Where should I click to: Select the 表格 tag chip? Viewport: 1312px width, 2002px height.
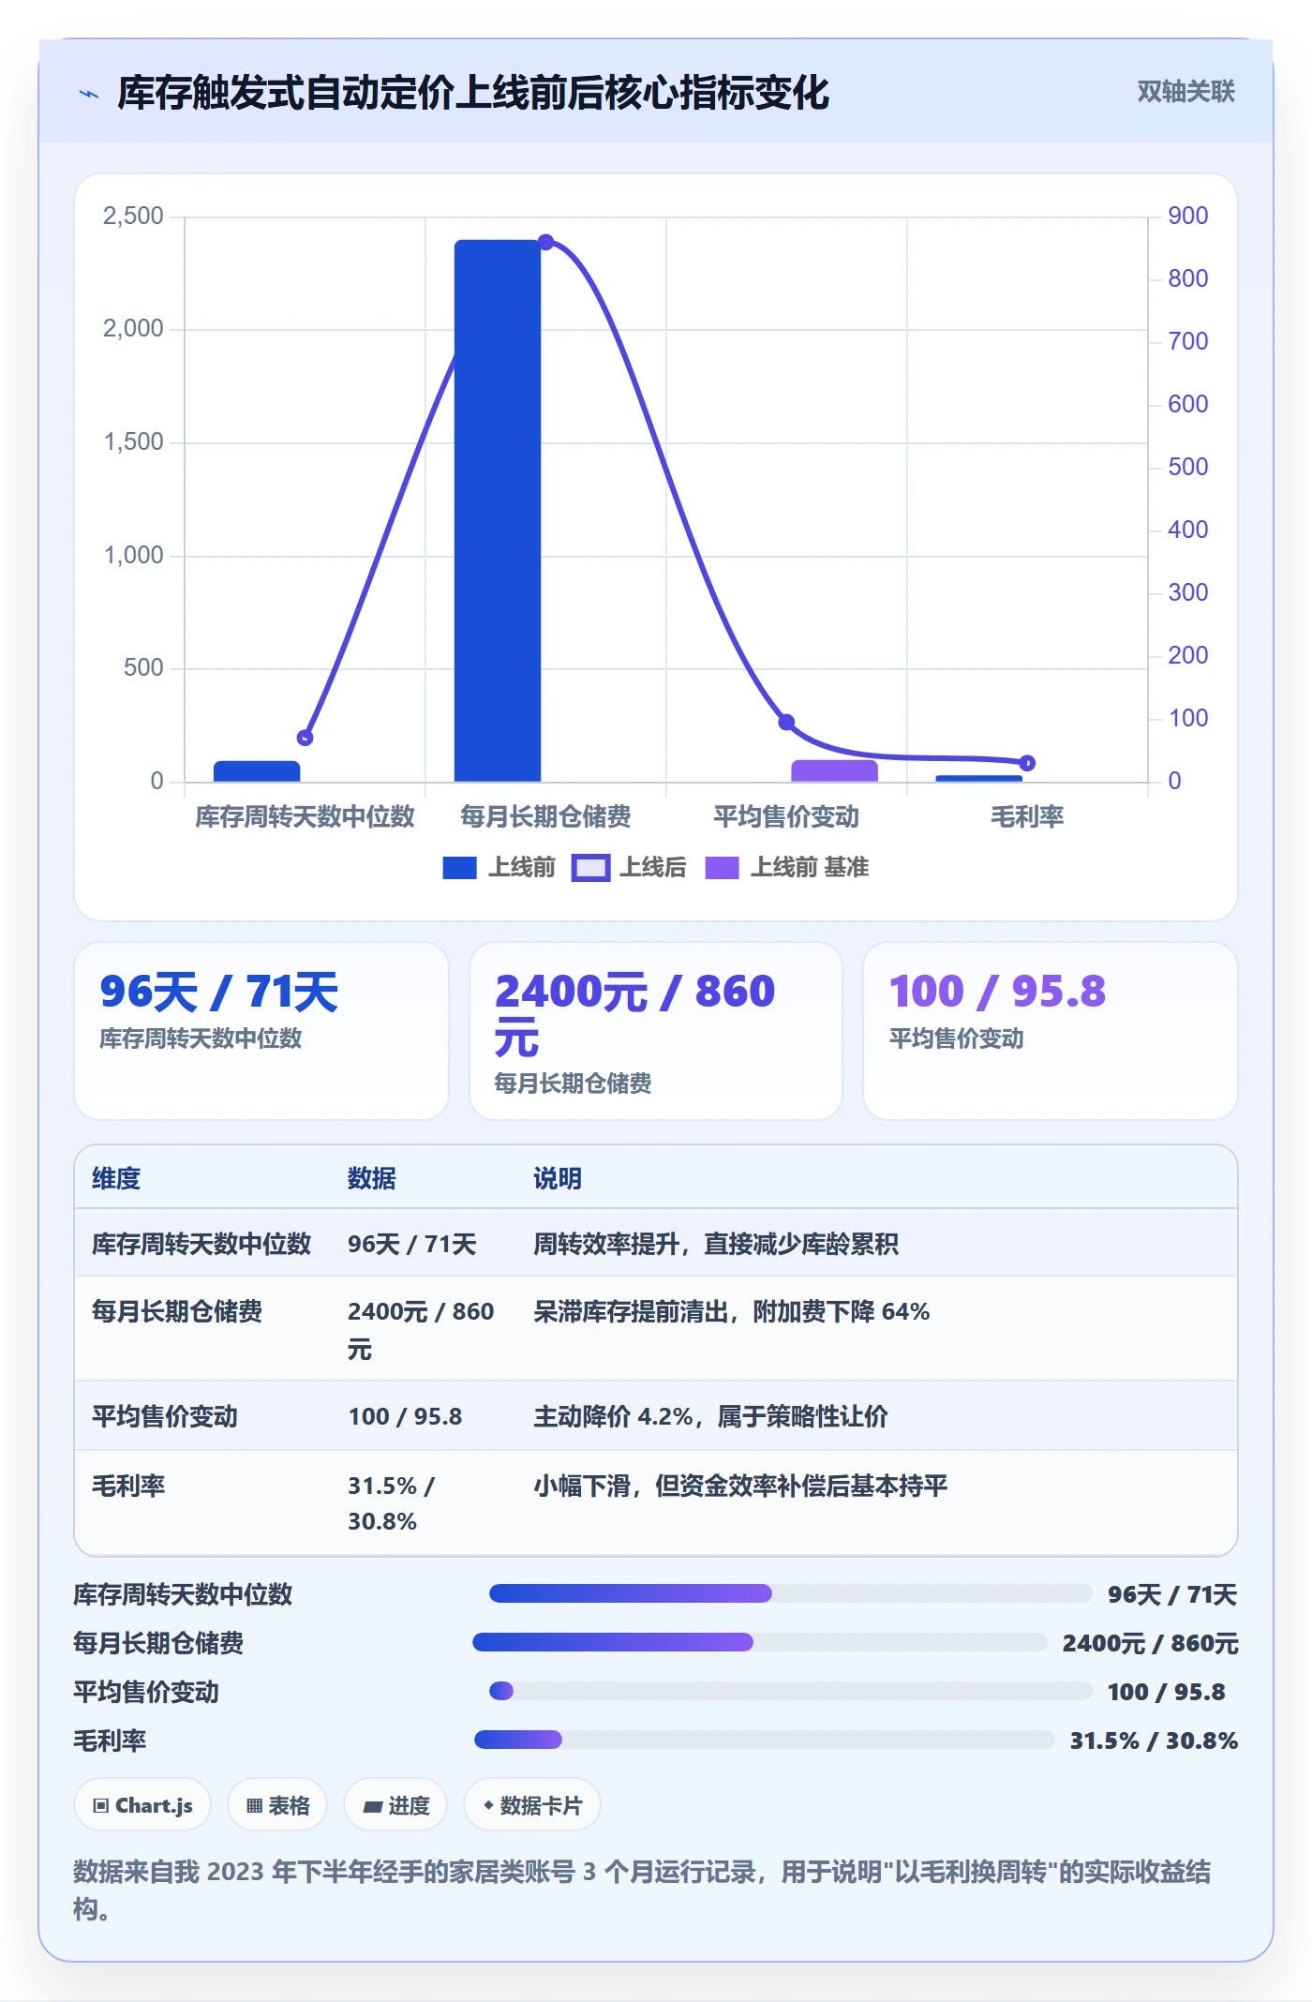click(277, 1805)
